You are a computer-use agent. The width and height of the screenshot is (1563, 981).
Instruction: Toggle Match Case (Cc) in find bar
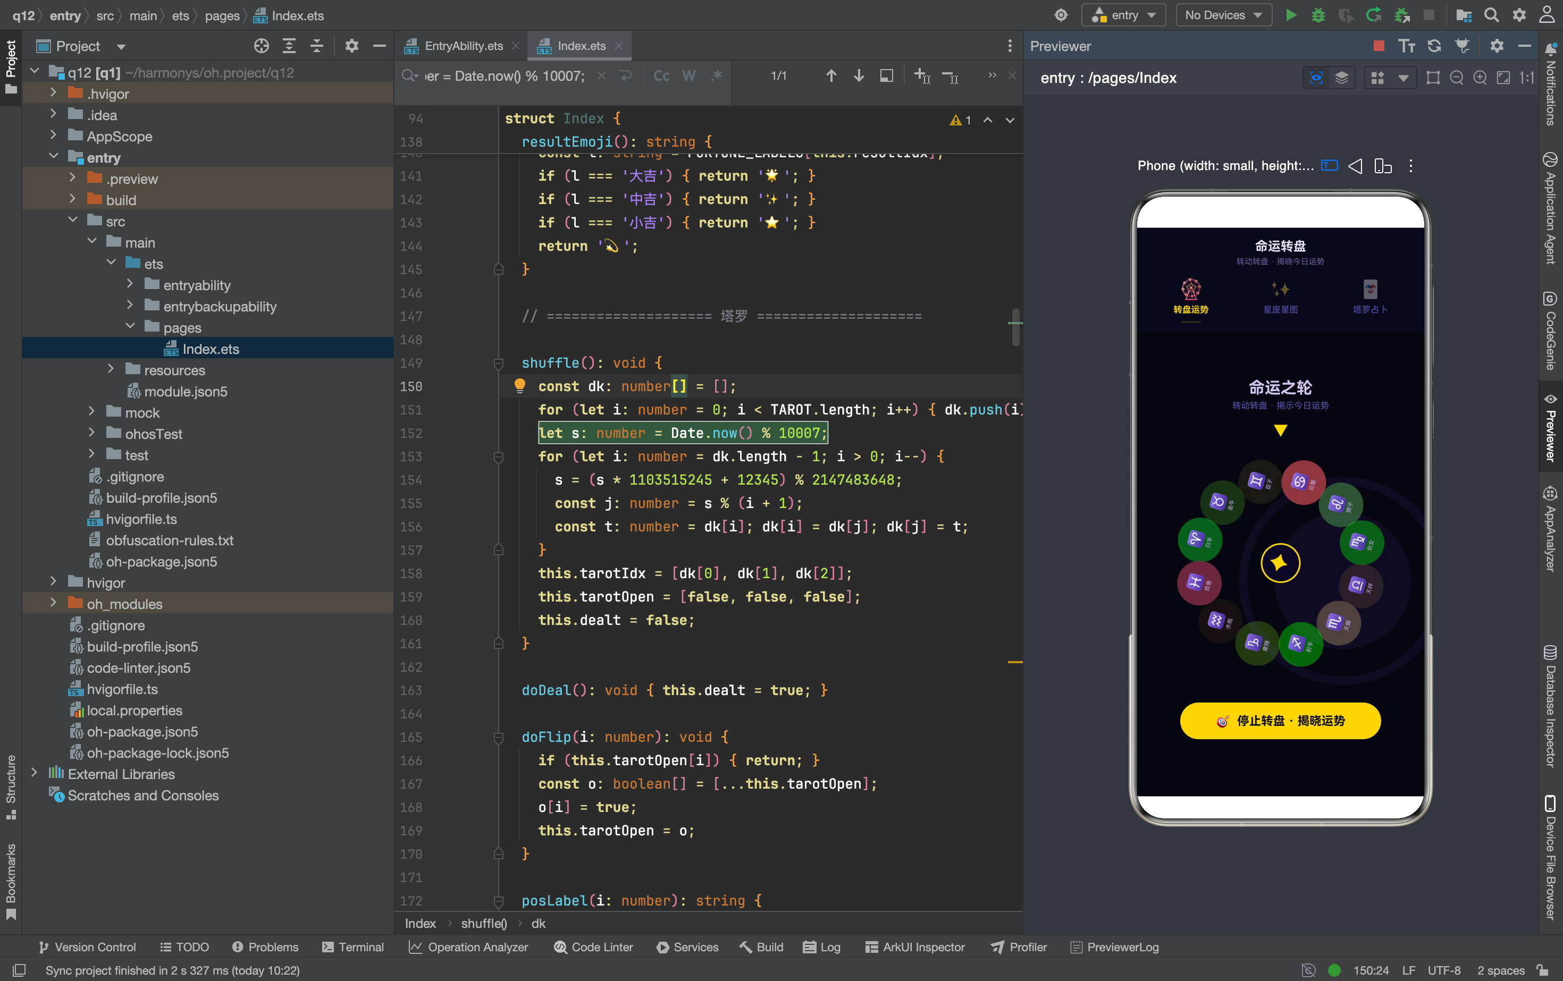click(x=661, y=76)
